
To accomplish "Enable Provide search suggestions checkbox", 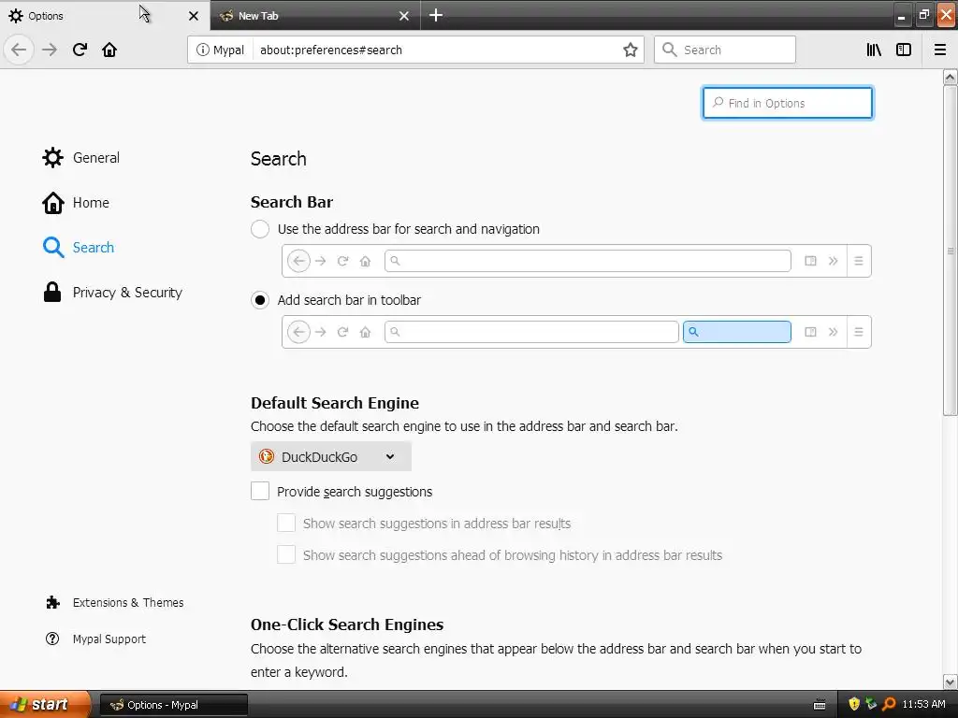I will (260, 491).
